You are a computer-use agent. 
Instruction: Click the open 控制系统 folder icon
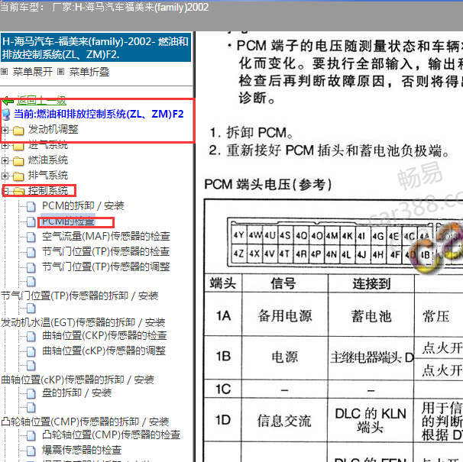(x=18, y=192)
